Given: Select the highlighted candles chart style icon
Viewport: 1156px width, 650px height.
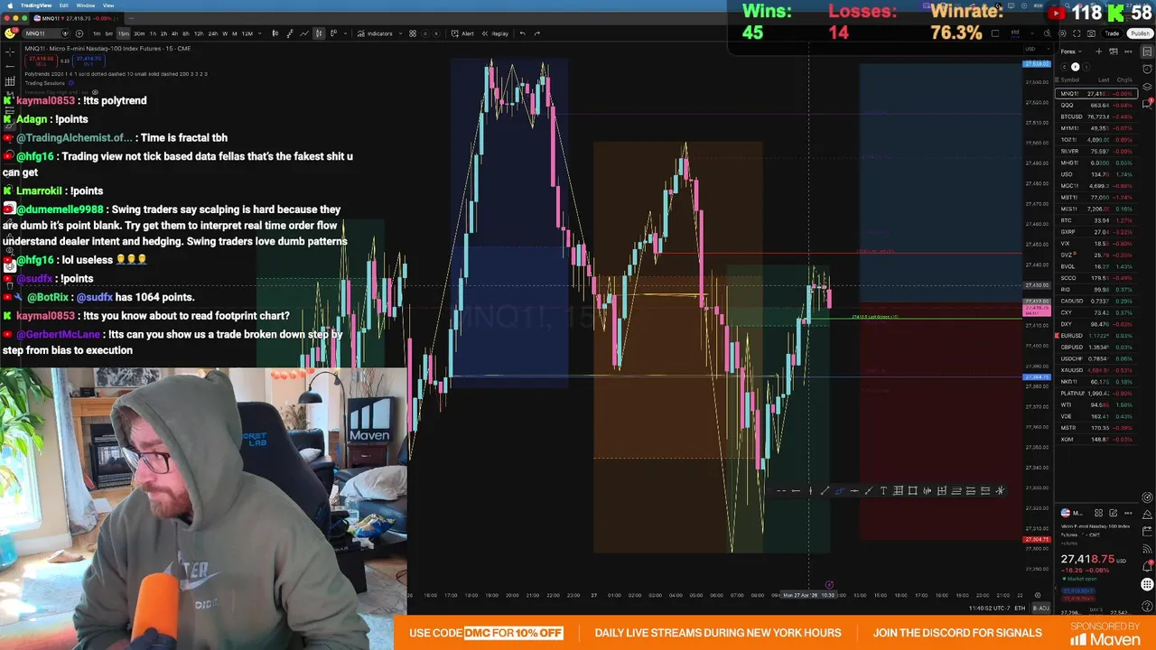Looking at the screenshot, I should pos(319,33).
